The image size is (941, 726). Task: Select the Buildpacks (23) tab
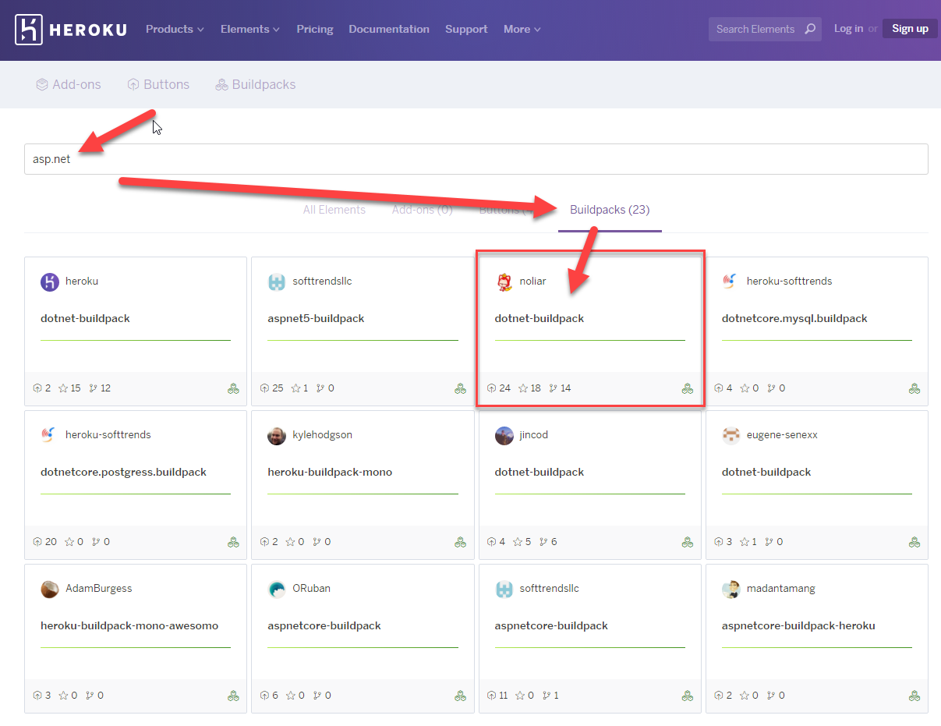[610, 210]
